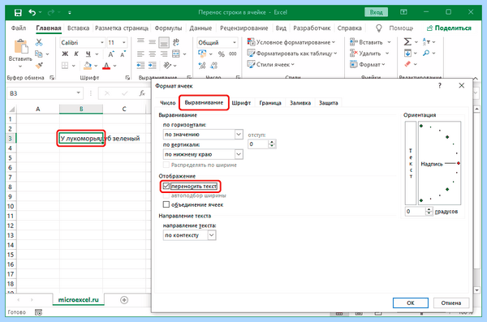
Task: Open Условное форматирование menu
Action: (291, 42)
